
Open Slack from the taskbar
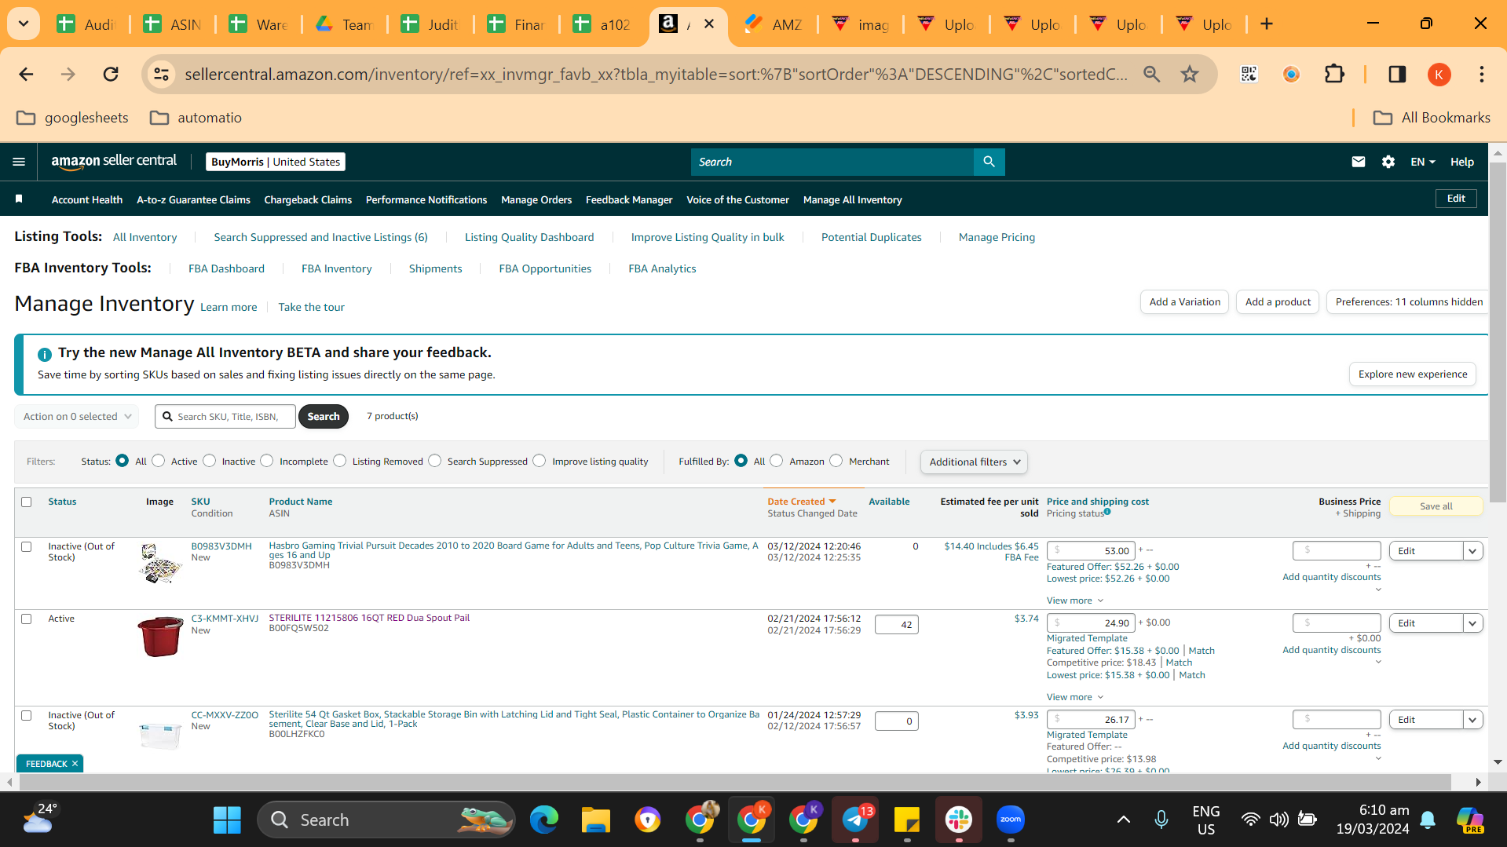tap(958, 820)
